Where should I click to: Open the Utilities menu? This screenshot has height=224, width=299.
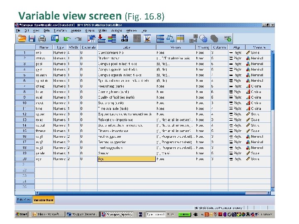[103, 30]
